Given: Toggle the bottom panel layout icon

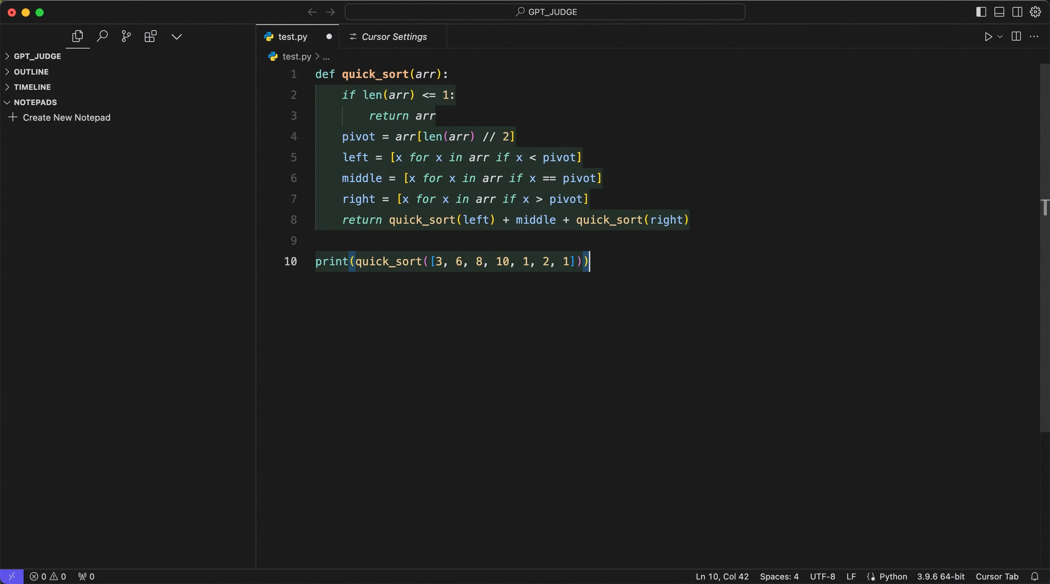Looking at the screenshot, I should 999,12.
